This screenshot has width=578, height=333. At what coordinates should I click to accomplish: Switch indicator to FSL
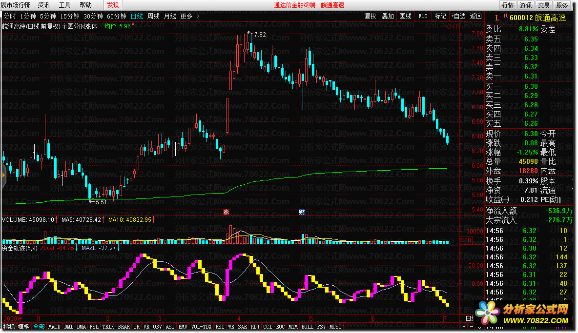pyautogui.click(x=94, y=326)
